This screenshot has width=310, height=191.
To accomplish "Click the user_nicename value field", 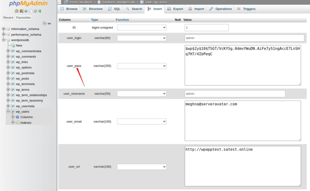I will coord(235,94).
